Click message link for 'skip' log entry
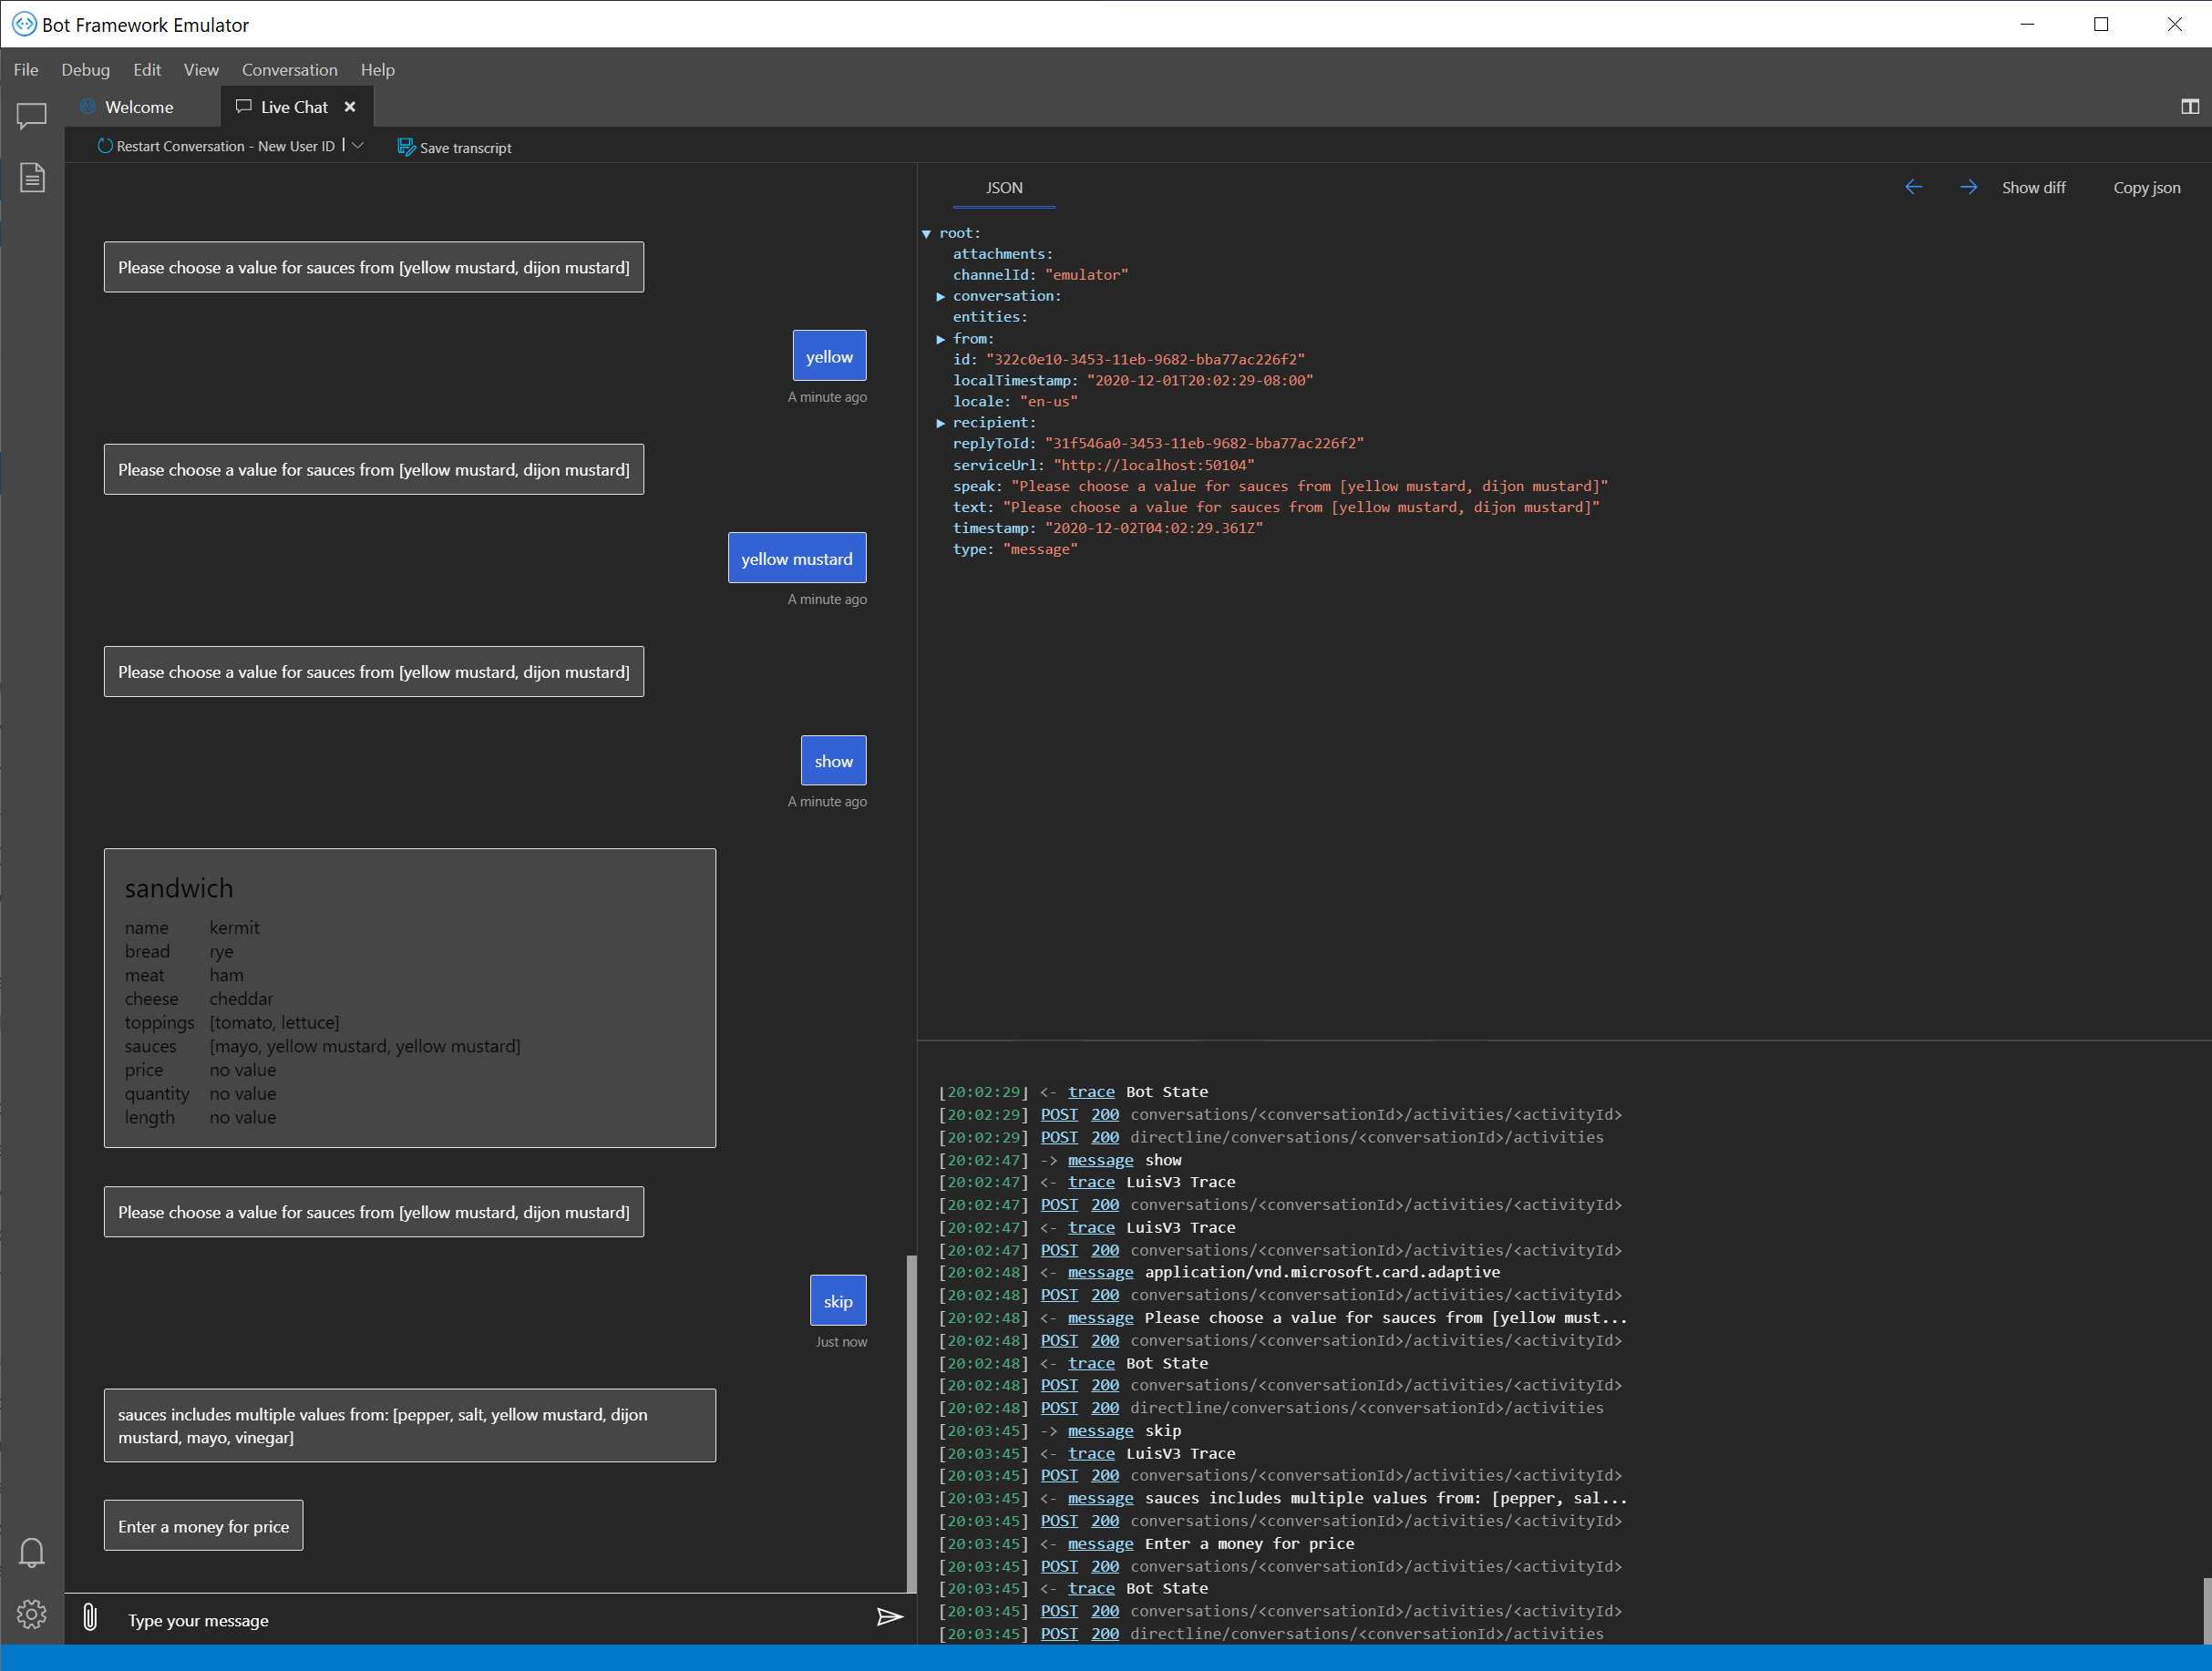The width and height of the screenshot is (2212, 1671). click(x=1100, y=1431)
